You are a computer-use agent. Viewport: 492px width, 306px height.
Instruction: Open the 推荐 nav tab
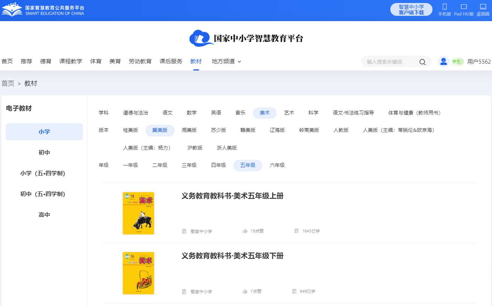pyautogui.click(x=26, y=61)
